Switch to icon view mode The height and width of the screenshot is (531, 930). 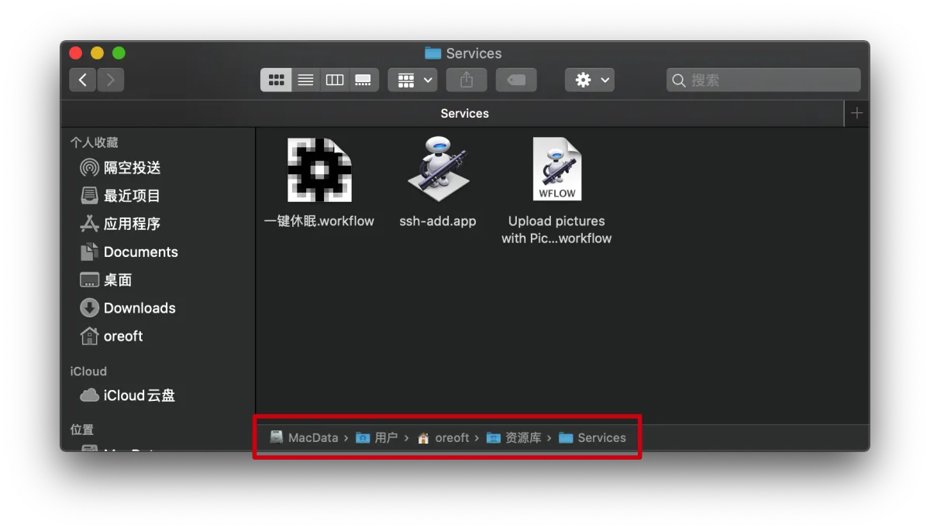coord(276,79)
